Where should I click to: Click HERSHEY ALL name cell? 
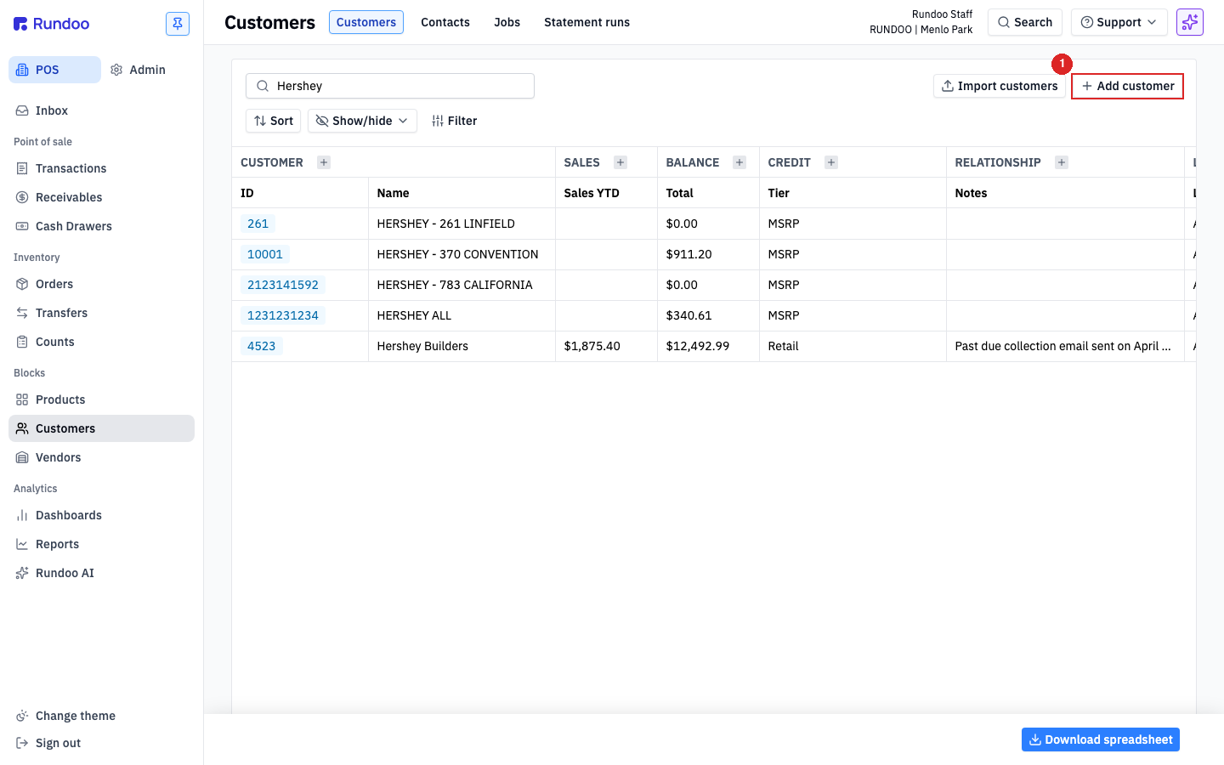462,315
